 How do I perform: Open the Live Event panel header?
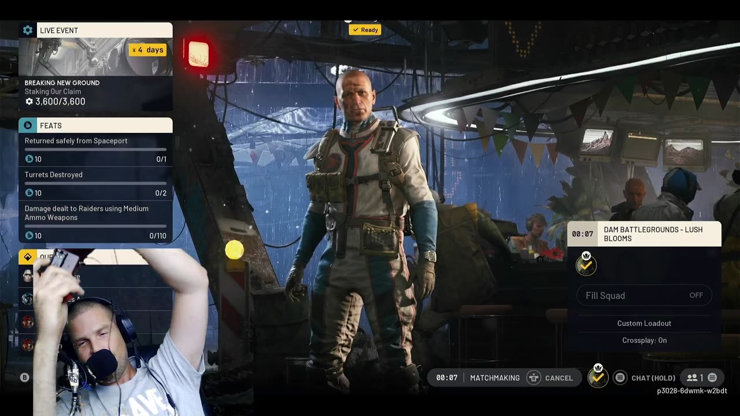[95, 30]
